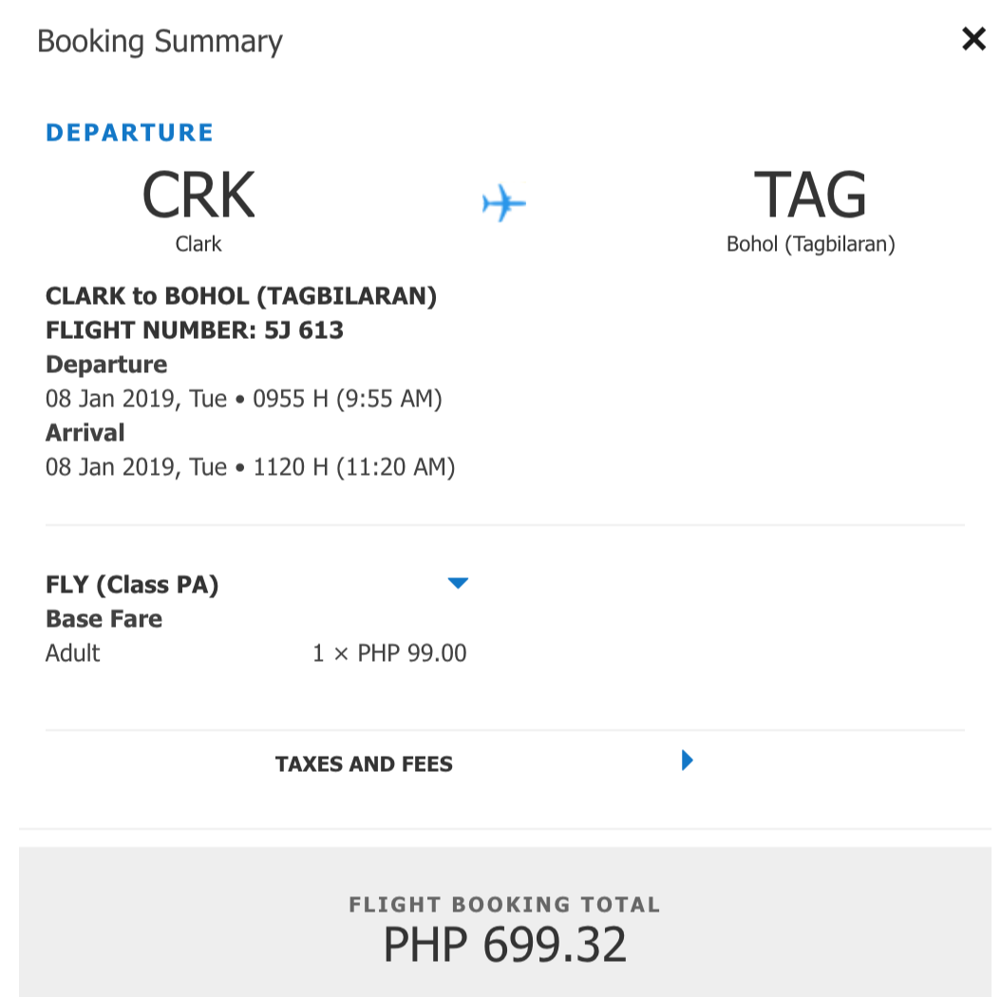The image size is (1001, 997).
Task: Click the Booking Summary title
Action: [160, 42]
